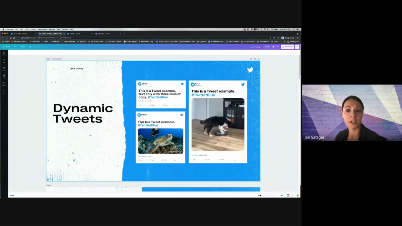The height and width of the screenshot is (226, 402).
Task: Open the Birdhouse bookmark
Action: (x=55, y=42)
